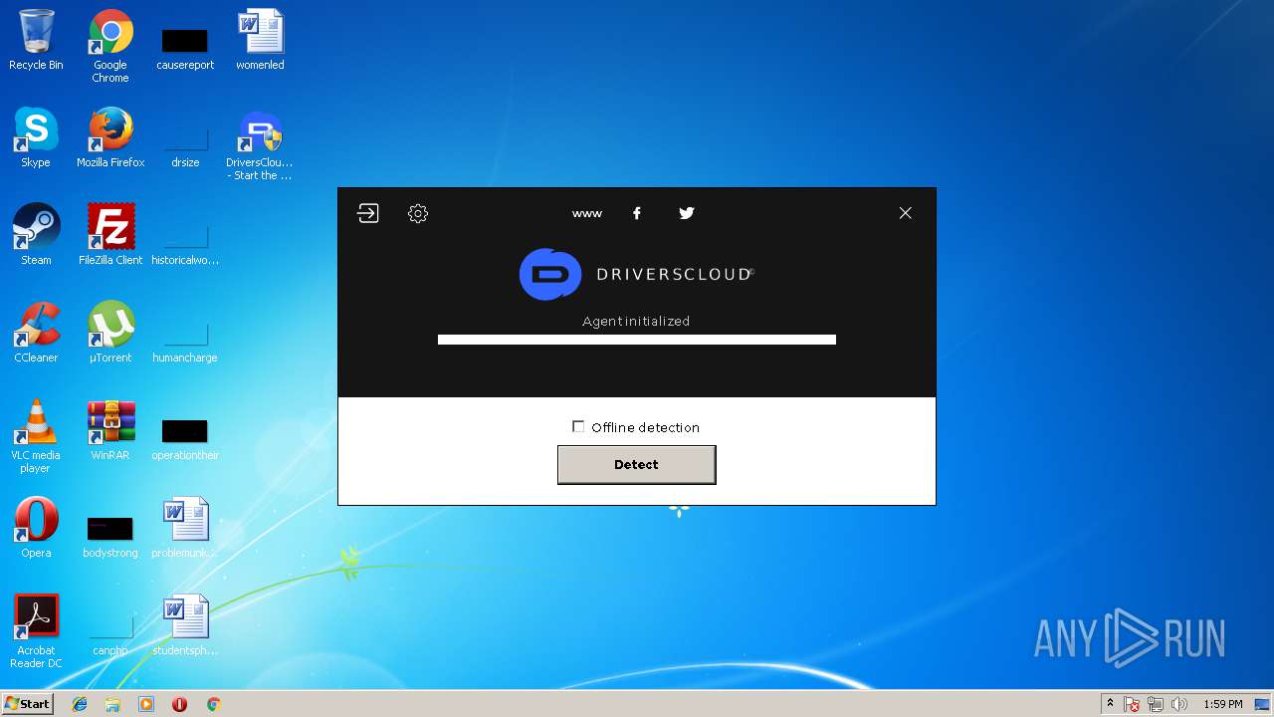This screenshot has width=1274, height=717.
Task: Click Show desktop button at taskbar end
Action: pyautogui.click(x=1262, y=704)
